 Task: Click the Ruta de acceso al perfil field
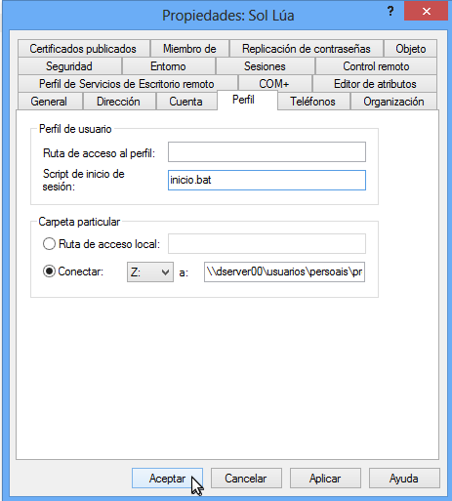click(x=267, y=151)
